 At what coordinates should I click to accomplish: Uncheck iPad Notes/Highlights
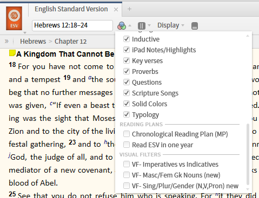(127, 50)
